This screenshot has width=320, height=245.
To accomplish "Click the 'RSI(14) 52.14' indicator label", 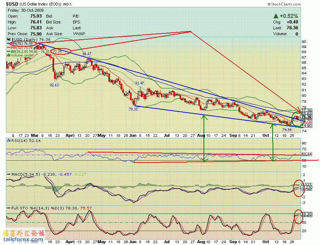I will click(x=26, y=140).
